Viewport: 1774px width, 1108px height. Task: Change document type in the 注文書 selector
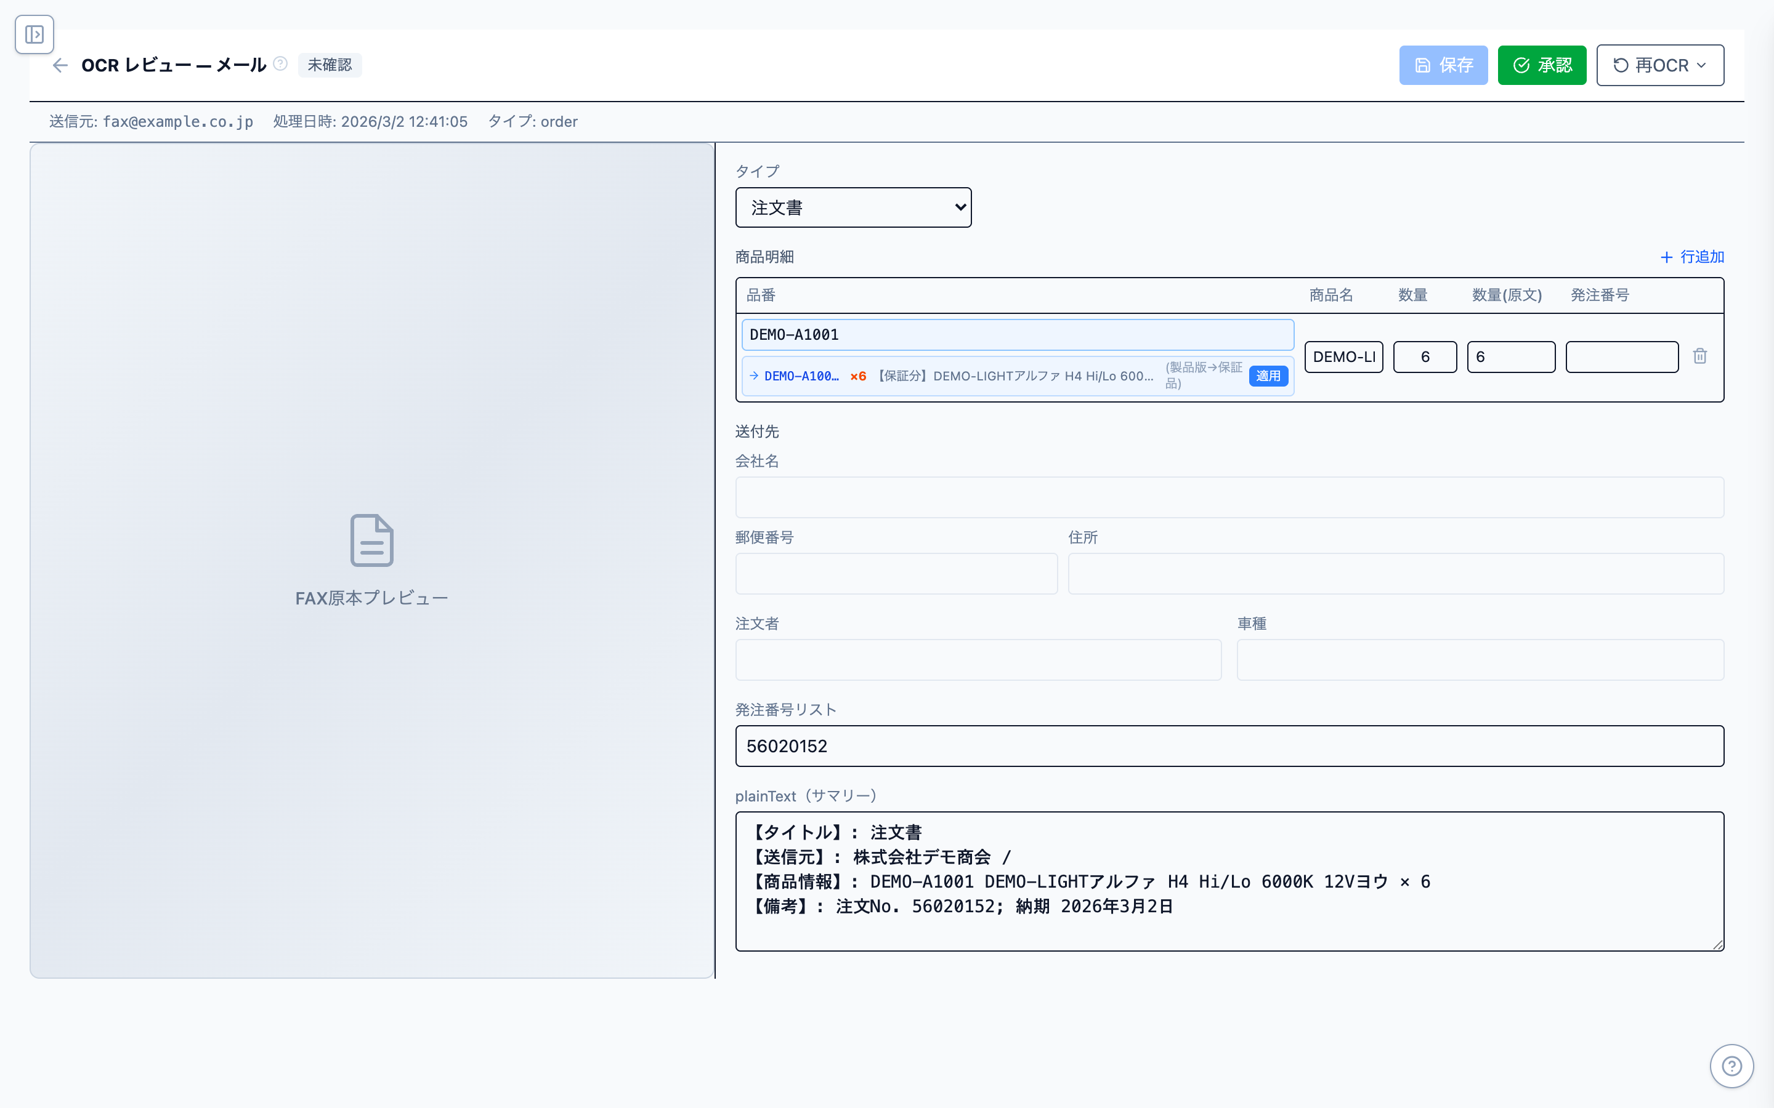[853, 207]
